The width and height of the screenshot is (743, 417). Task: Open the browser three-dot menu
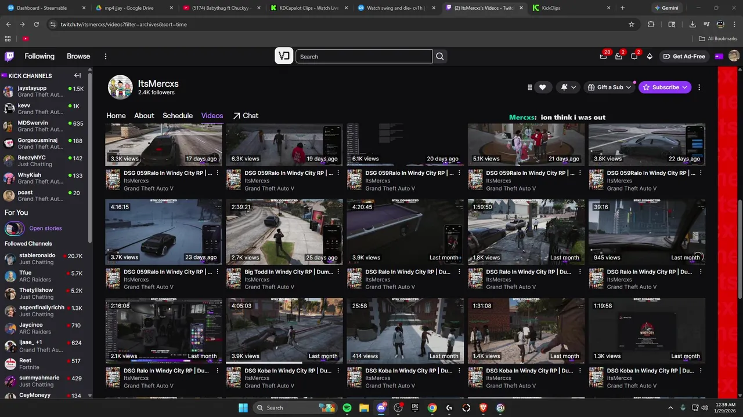tap(734, 24)
